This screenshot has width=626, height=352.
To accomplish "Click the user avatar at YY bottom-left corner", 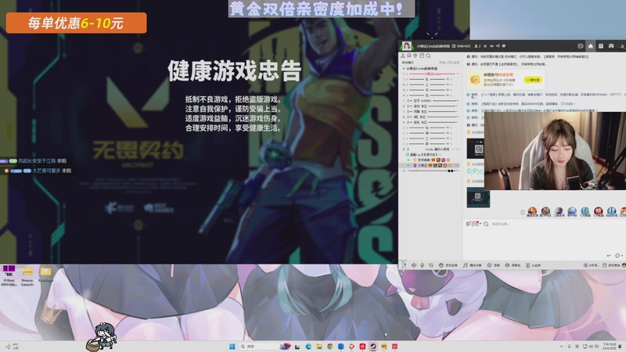I will coord(404,264).
